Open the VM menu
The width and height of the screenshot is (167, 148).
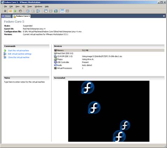pyautogui.click(x=23, y=7)
